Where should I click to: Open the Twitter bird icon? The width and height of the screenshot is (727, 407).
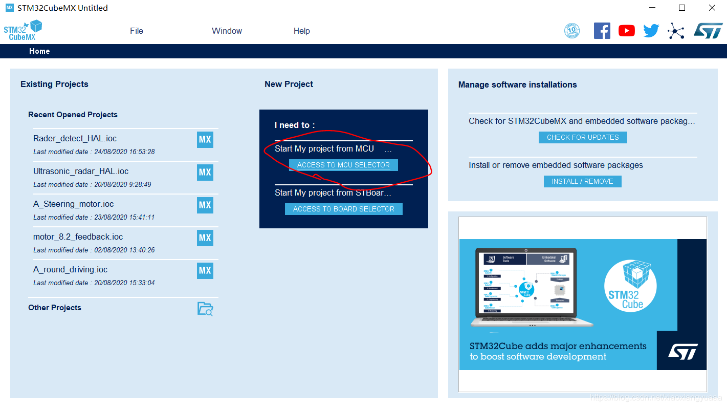pyautogui.click(x=651, y=31)
